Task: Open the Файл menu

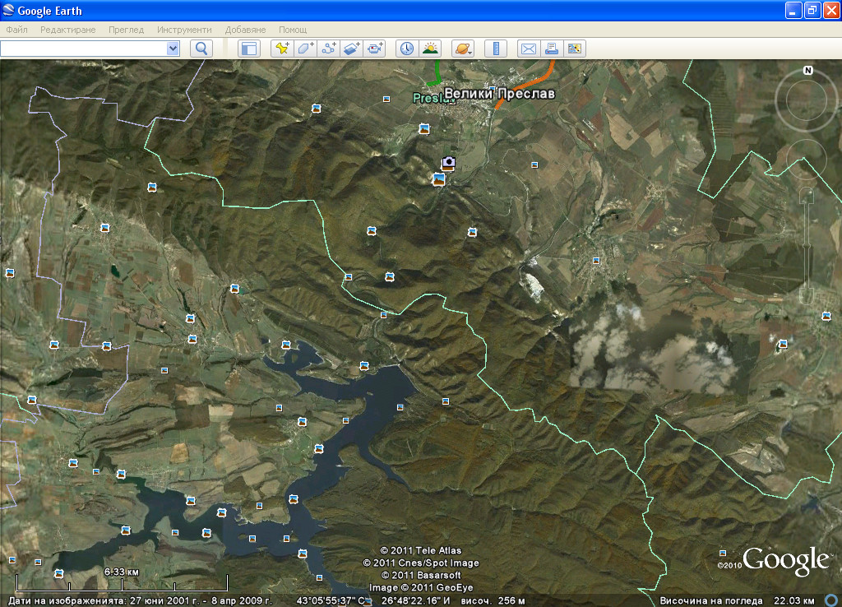Action: coord(16,30)
